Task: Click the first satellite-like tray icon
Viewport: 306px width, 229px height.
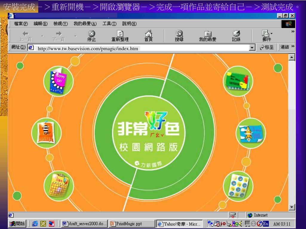Action: (211, 224)
